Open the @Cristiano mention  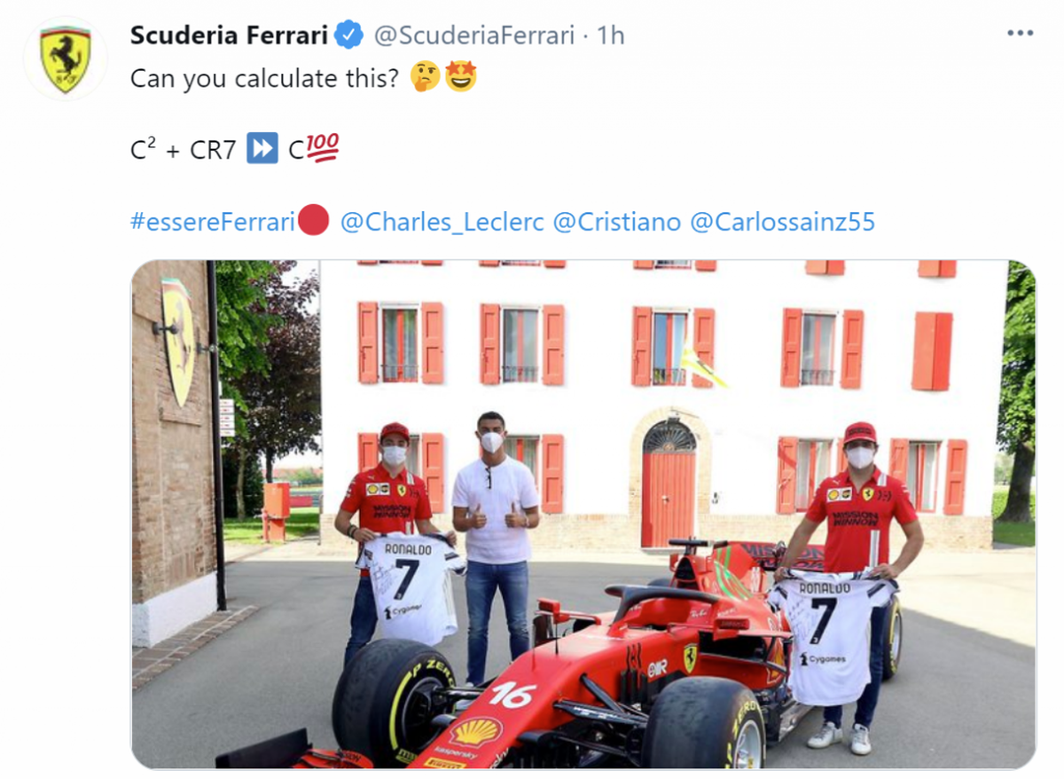pos(617,221)
